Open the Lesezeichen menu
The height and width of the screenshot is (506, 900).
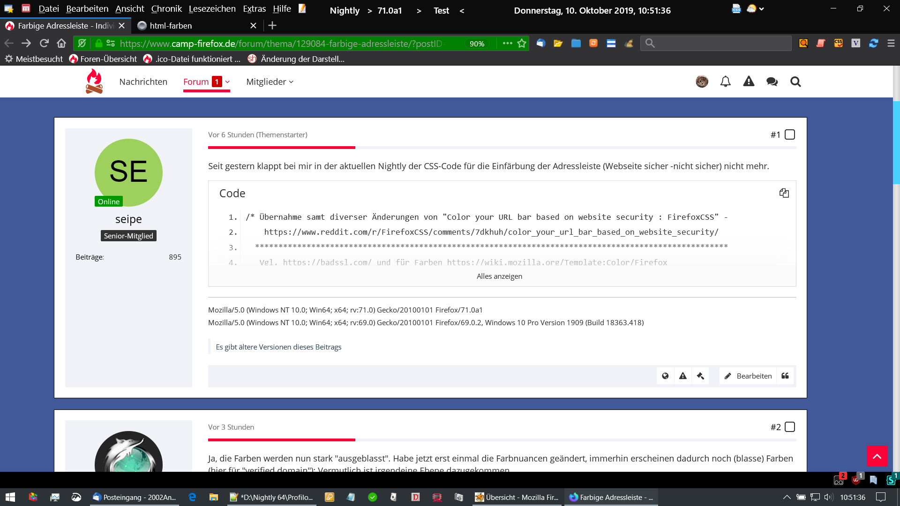[212, 9]
